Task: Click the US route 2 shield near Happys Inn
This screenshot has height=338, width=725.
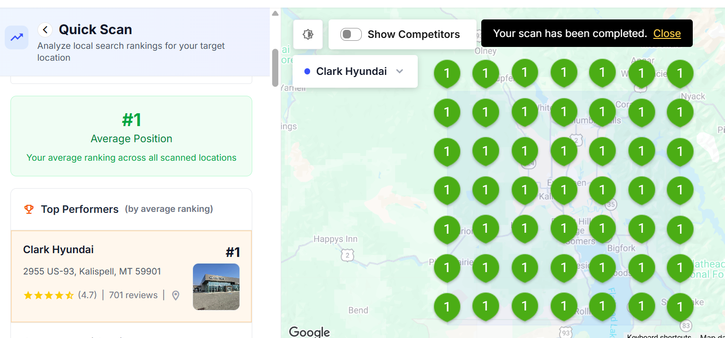Action: pos(348,255)
